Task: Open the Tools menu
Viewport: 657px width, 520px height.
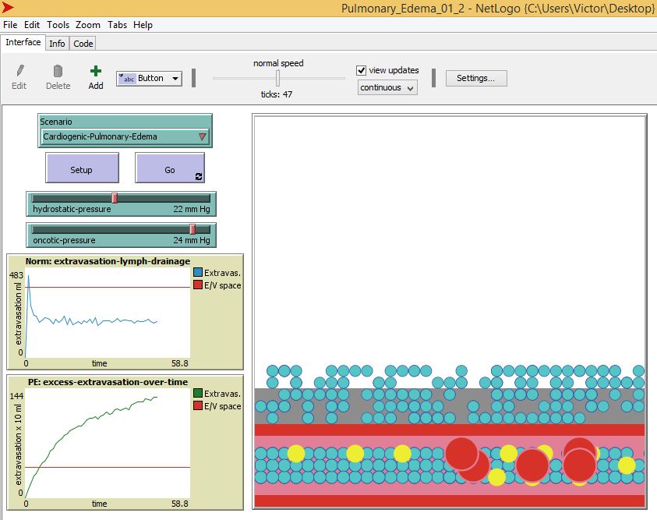Action: 58,24
